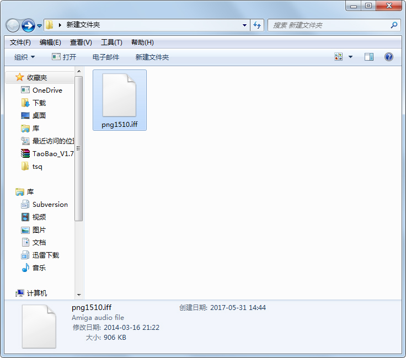406x358 pixels.
Task: Click the Back navigation arrow button
Action: pyautogui.click(x=12, y=25)
